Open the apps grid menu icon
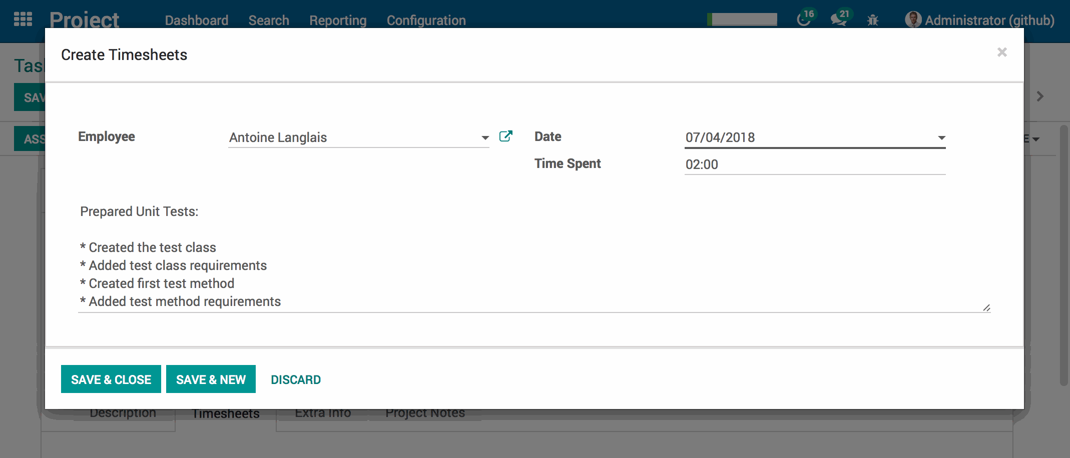The height and width of the screenshot is (458, 1070). (23, 19)
